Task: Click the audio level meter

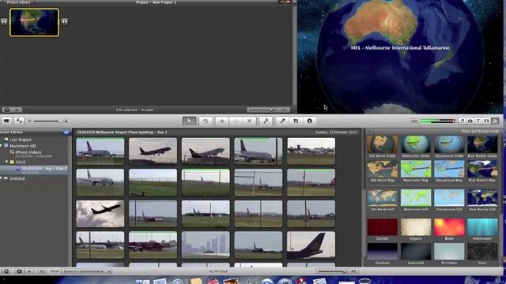Action: [438, 121]
